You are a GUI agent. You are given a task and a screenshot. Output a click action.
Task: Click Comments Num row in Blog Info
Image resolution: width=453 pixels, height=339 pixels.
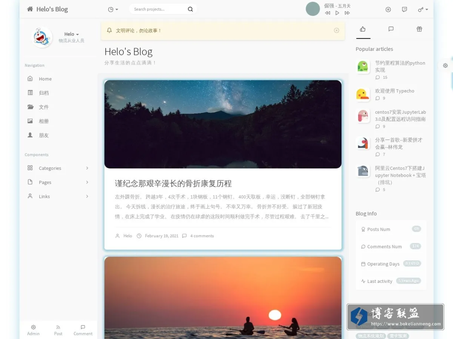tap(391, 246)
